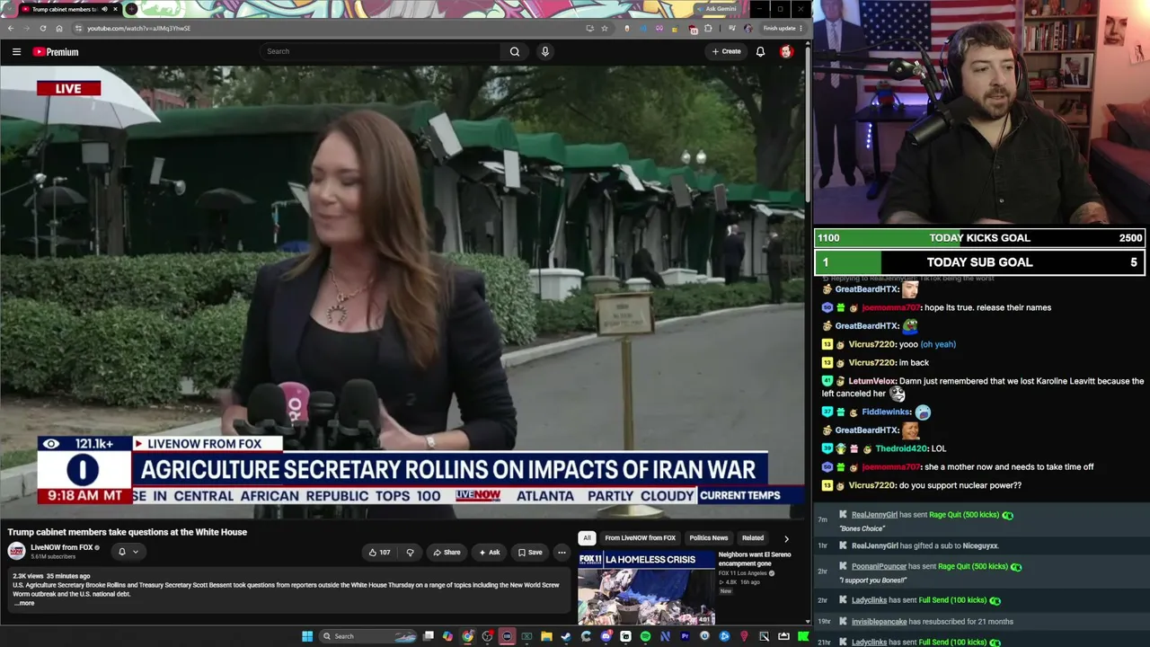Image resolution: width=1150 pixels, height=647 pixels.
Task: Open the browser extensions puzzle icon
Action: coord(708,28)
